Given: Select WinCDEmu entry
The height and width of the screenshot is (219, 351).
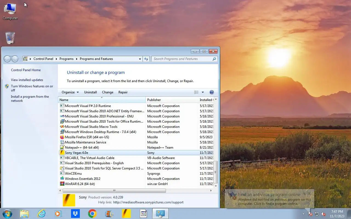Looking at the screenshot, I should [x=136, y=174].
